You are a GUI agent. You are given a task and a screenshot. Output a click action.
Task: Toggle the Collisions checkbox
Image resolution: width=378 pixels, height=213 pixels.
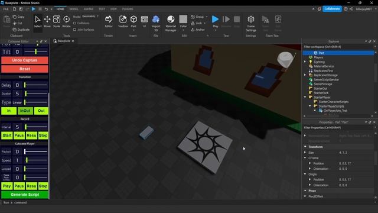tap(75, 23)
